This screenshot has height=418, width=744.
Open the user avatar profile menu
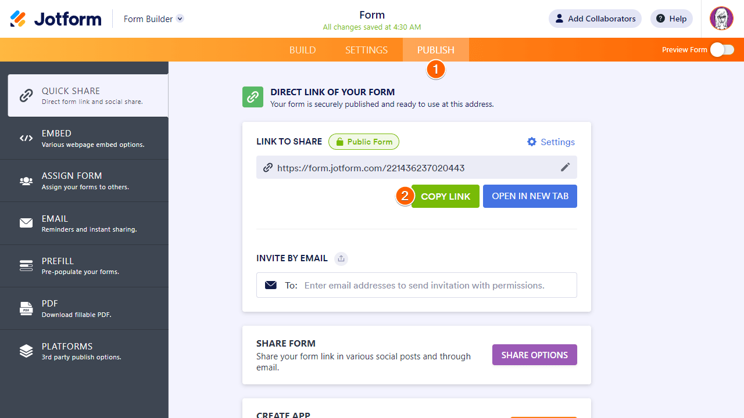721,19
